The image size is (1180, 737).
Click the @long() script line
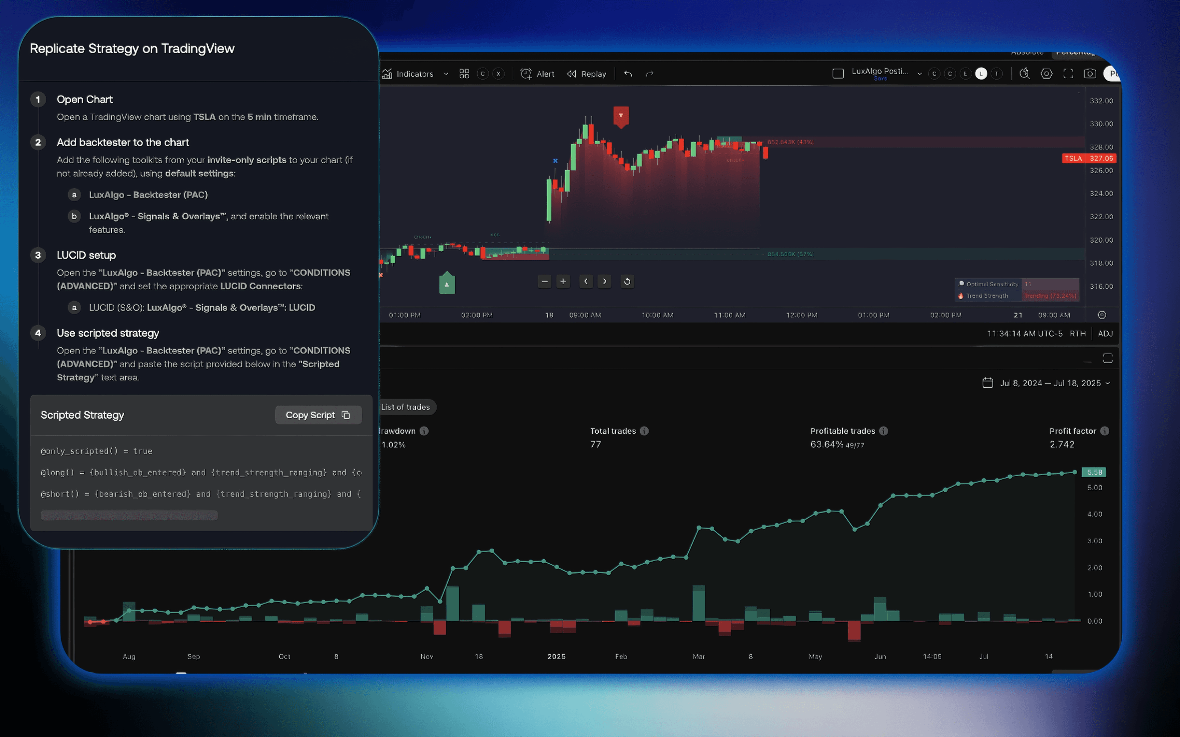[x=201, y=473]
